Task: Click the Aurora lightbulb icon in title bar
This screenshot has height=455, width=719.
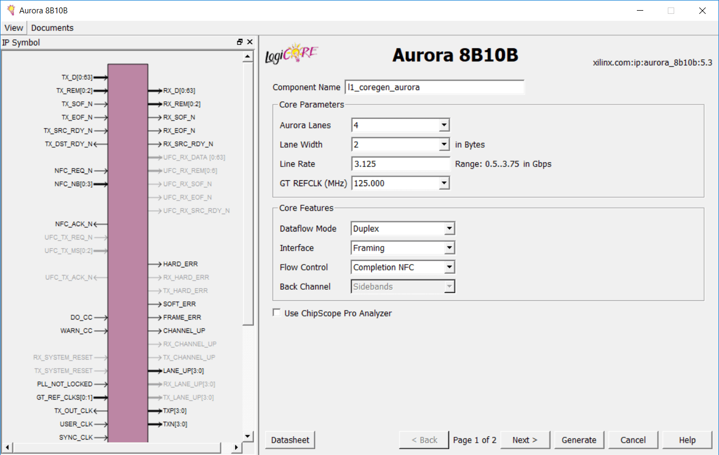Action: click(x=10, y=10)
